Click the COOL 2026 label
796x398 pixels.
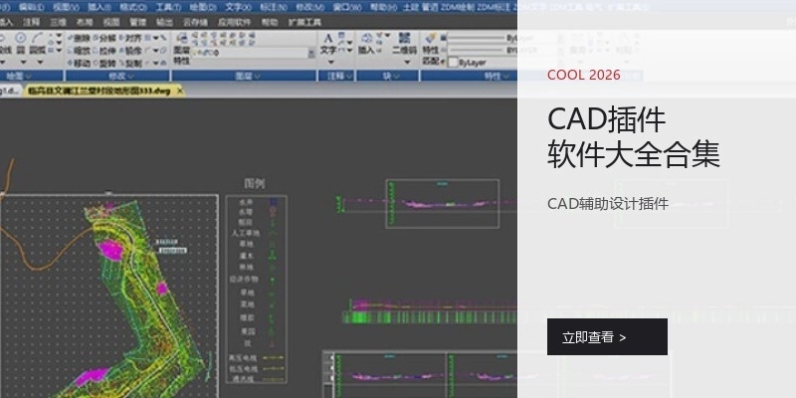click(x=584, y=76)
